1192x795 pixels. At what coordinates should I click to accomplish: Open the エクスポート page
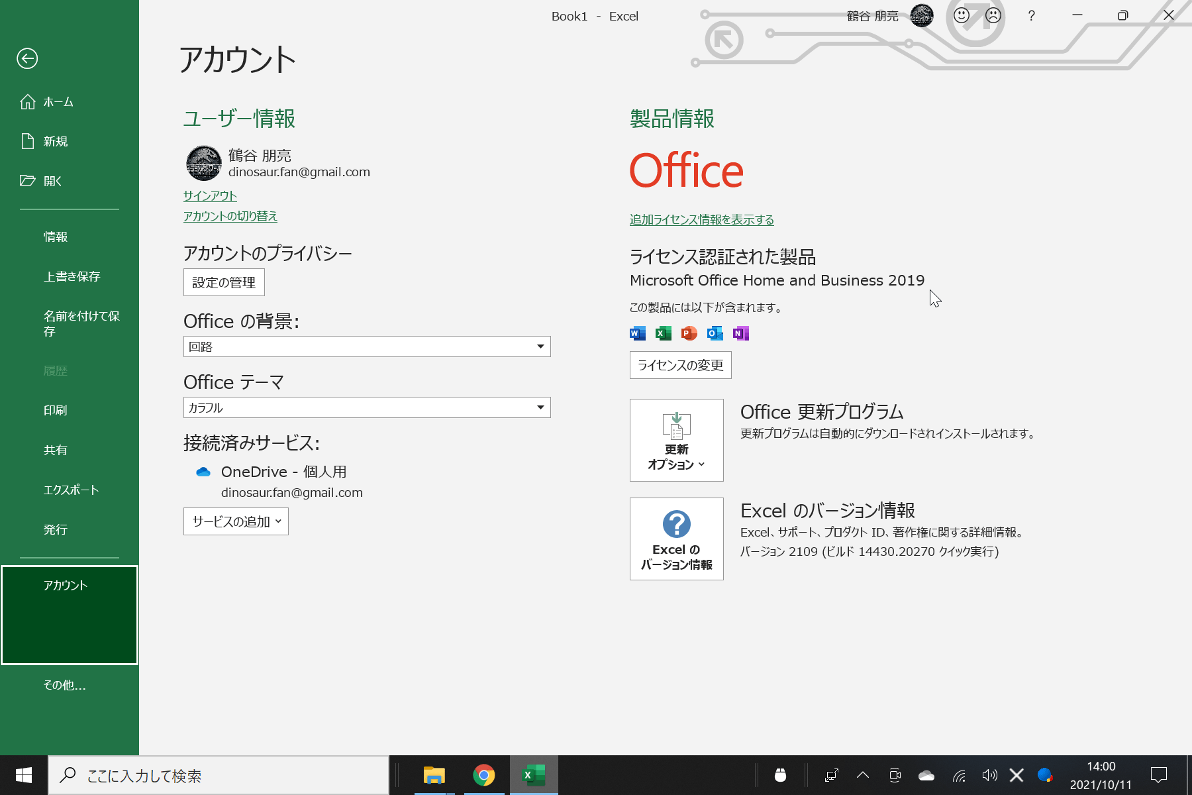click(70, 490)
